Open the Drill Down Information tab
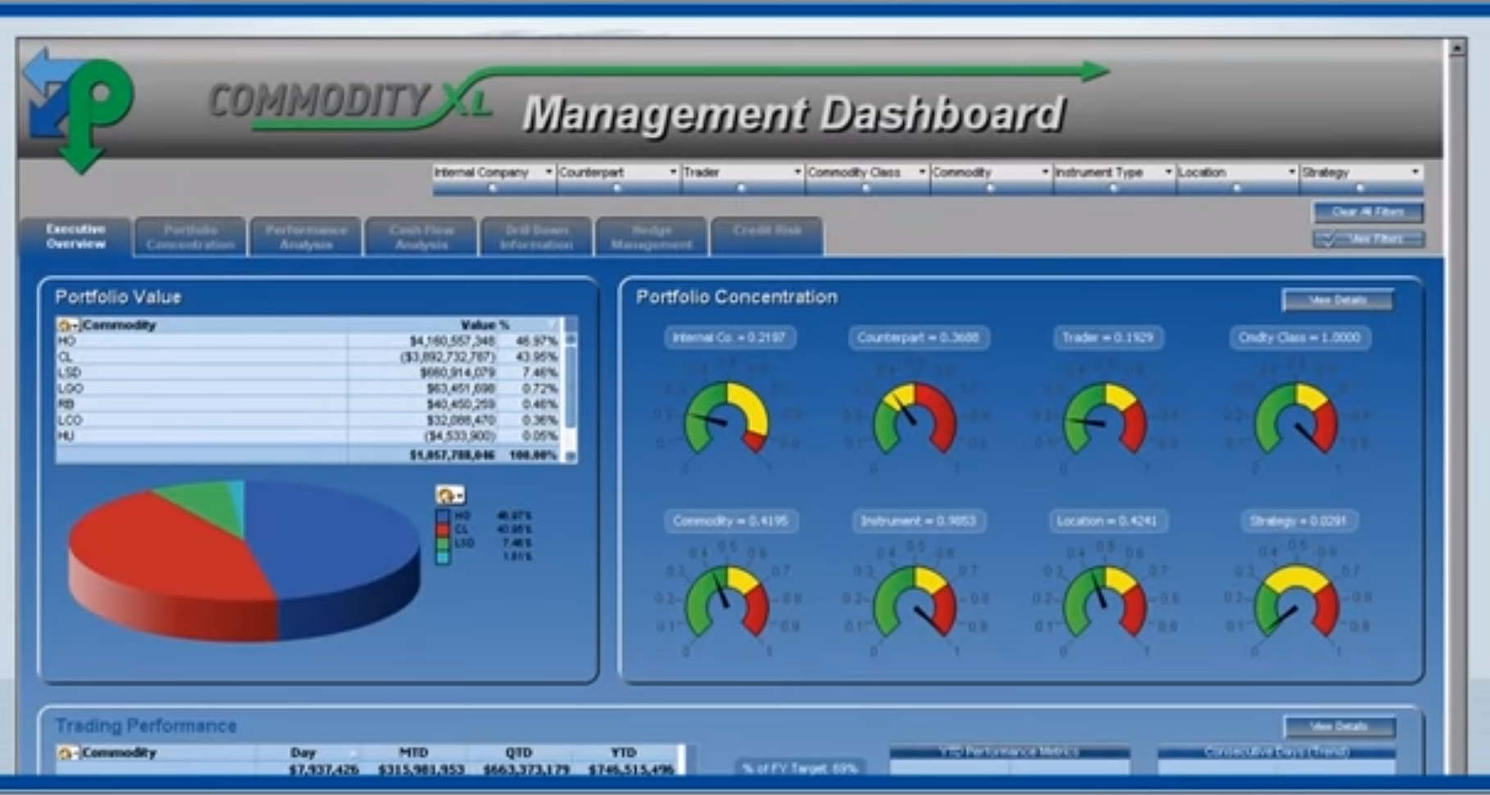The image size is (1490, 795). pyautogui.click(x=536, y=237)
